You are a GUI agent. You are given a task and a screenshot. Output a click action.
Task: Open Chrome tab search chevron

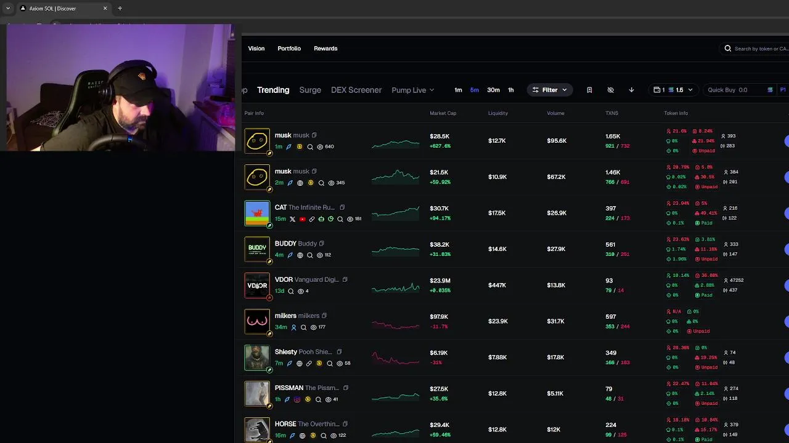pos(8,9)
